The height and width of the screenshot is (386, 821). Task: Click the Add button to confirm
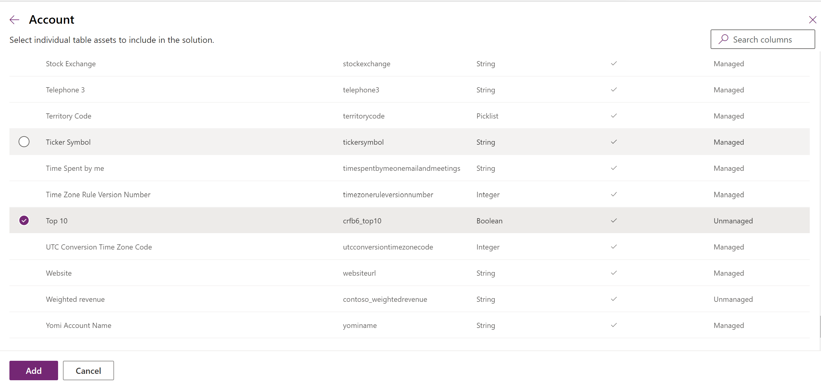pyautogui.click(x=34, y=370)
